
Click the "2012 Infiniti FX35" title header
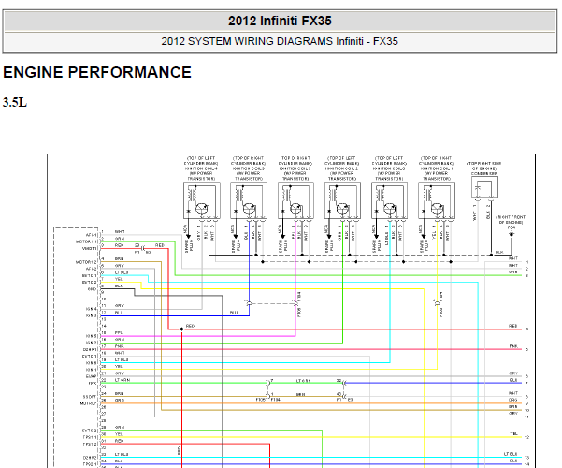click(280, 21)
